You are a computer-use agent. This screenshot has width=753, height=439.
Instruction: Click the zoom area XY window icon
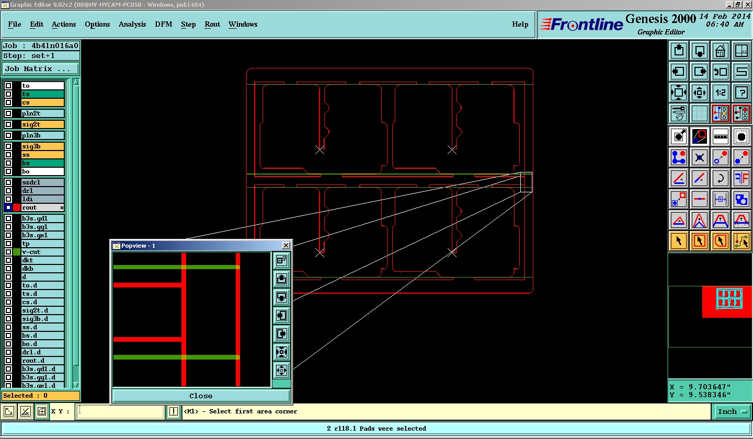point(741,51)
